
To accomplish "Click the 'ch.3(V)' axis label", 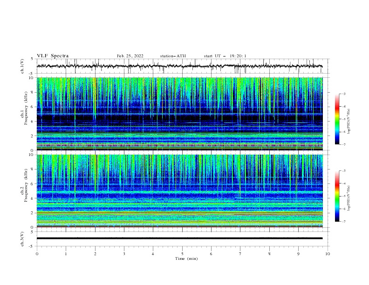I will [22, 239].
